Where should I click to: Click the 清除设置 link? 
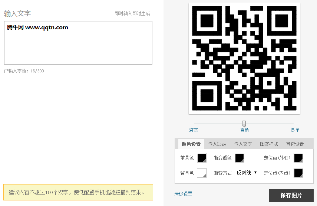[183, 194]
